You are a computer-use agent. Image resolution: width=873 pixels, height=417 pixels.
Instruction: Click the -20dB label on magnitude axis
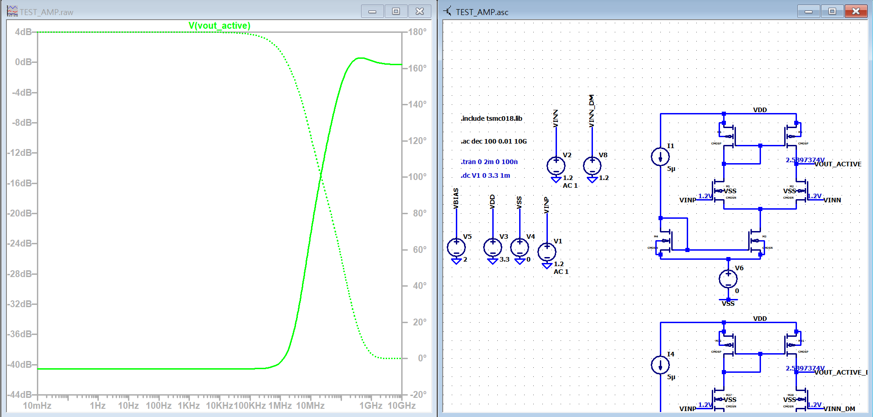pos(19,213)
